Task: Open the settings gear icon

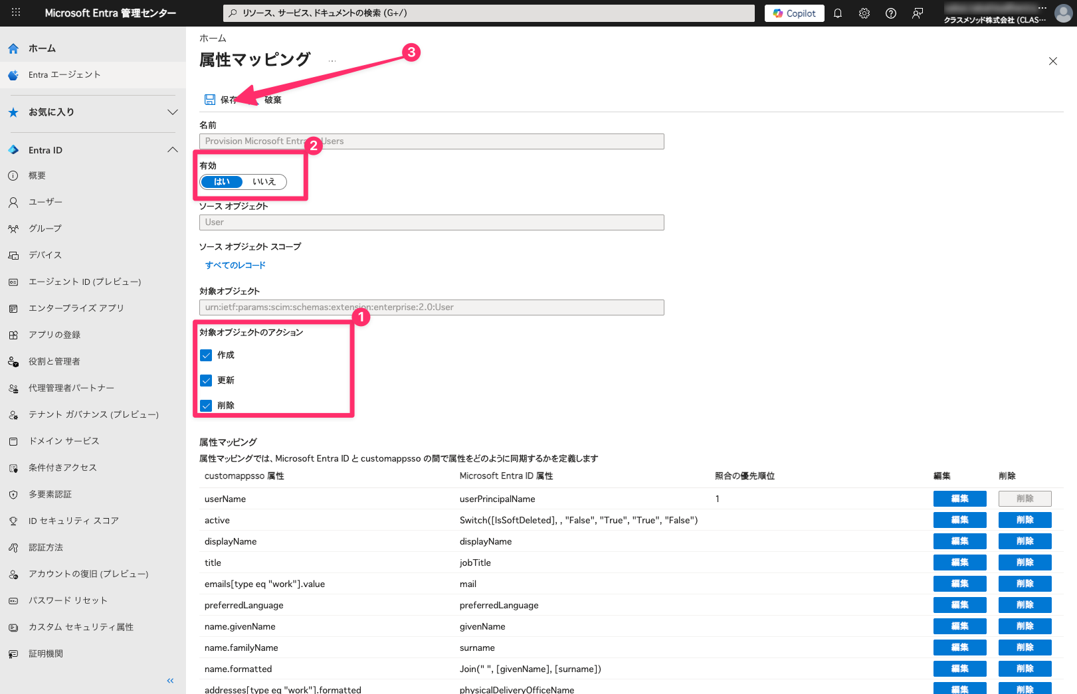Action: tap(864, 13)
